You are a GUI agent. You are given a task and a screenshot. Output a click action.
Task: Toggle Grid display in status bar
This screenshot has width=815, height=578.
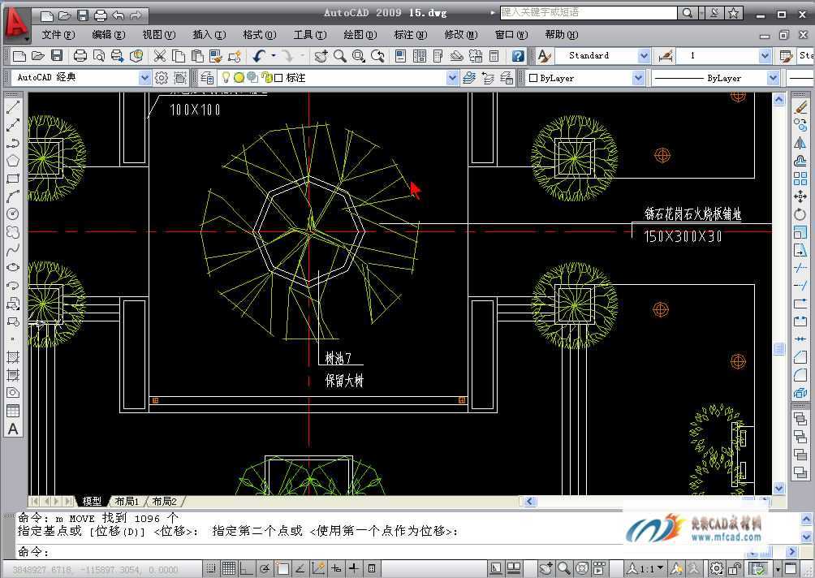[229, 568]
